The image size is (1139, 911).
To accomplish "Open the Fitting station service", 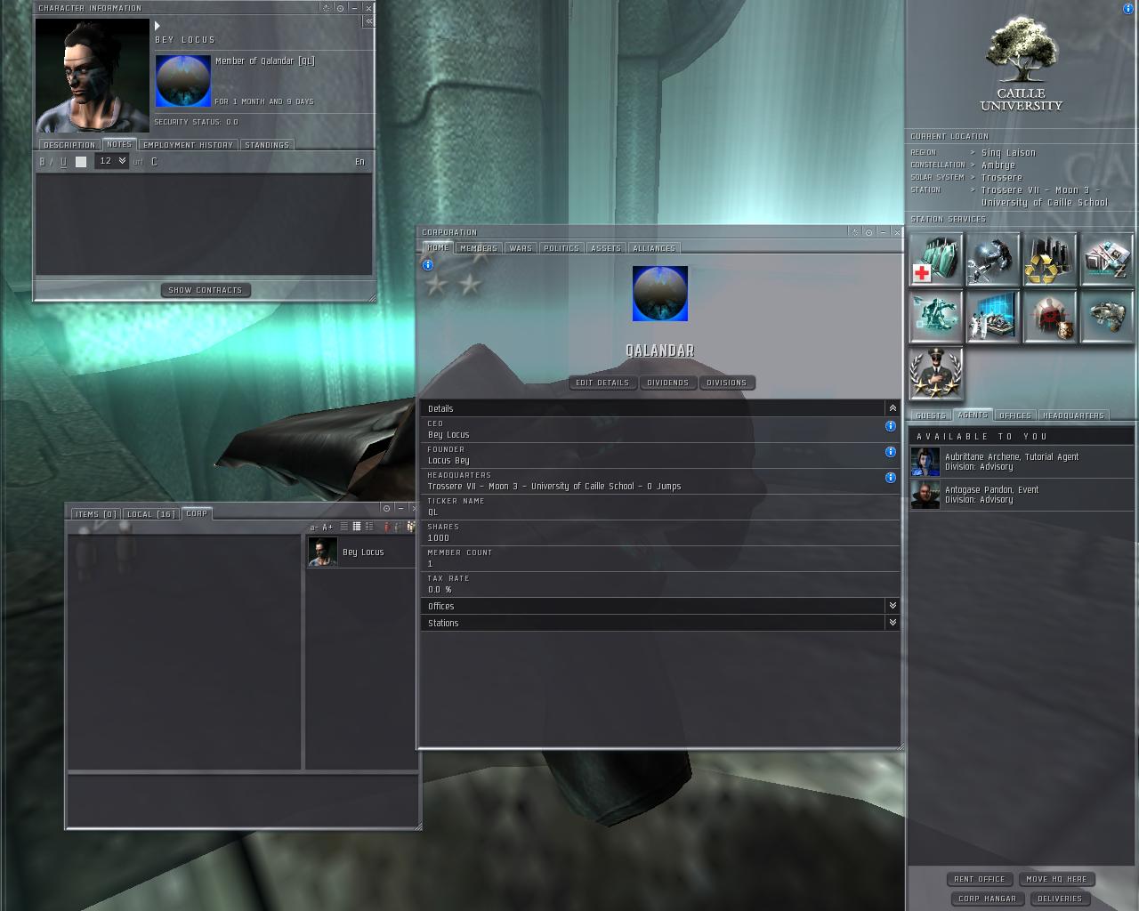I will pyautogui.click(x=936, y=316).
